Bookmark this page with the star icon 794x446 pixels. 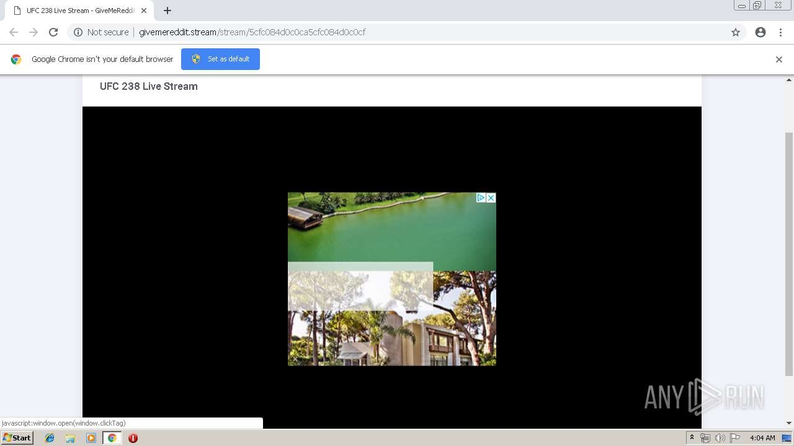coord(736,32)
